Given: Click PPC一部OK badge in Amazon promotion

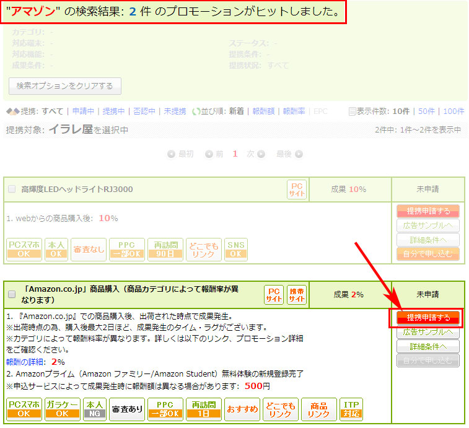Looking at the screenshot, I should (x=165, y=409).
